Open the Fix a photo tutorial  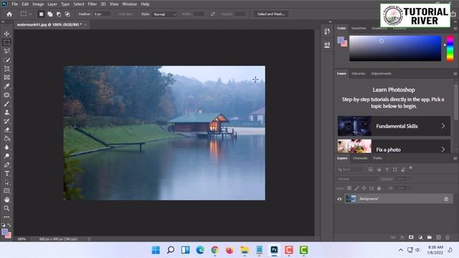[x=394, y=146]
